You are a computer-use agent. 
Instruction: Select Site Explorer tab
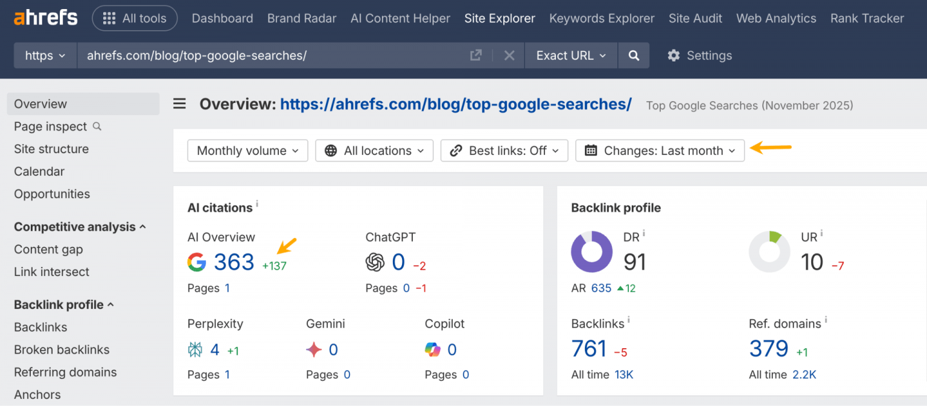(x=500, y=19)
